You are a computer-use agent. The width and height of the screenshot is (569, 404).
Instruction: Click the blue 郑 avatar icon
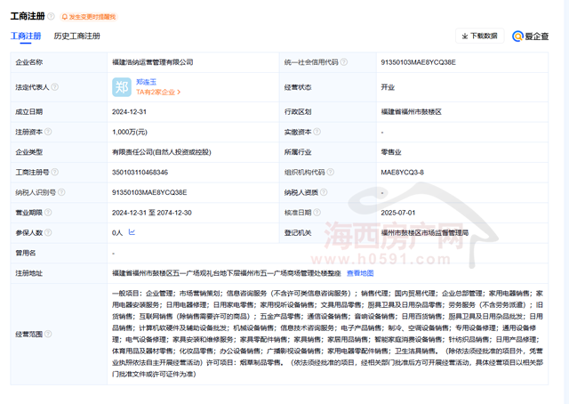pos(121,86)
